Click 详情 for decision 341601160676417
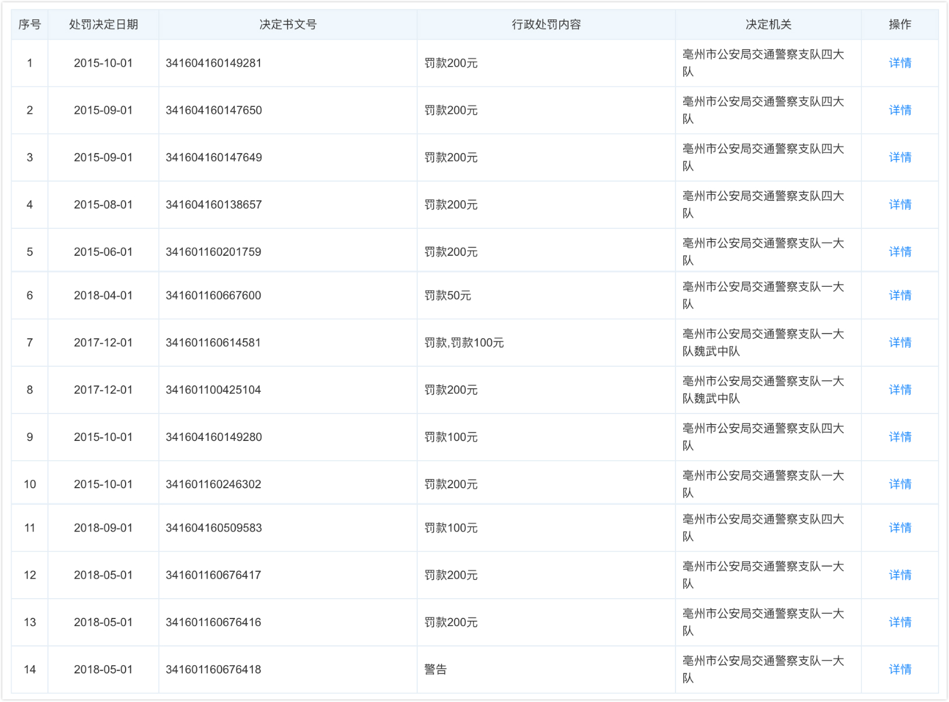Image resolution: width=949 pixels, height=702 pixels. pyautogui.click(x=899, y=575)
